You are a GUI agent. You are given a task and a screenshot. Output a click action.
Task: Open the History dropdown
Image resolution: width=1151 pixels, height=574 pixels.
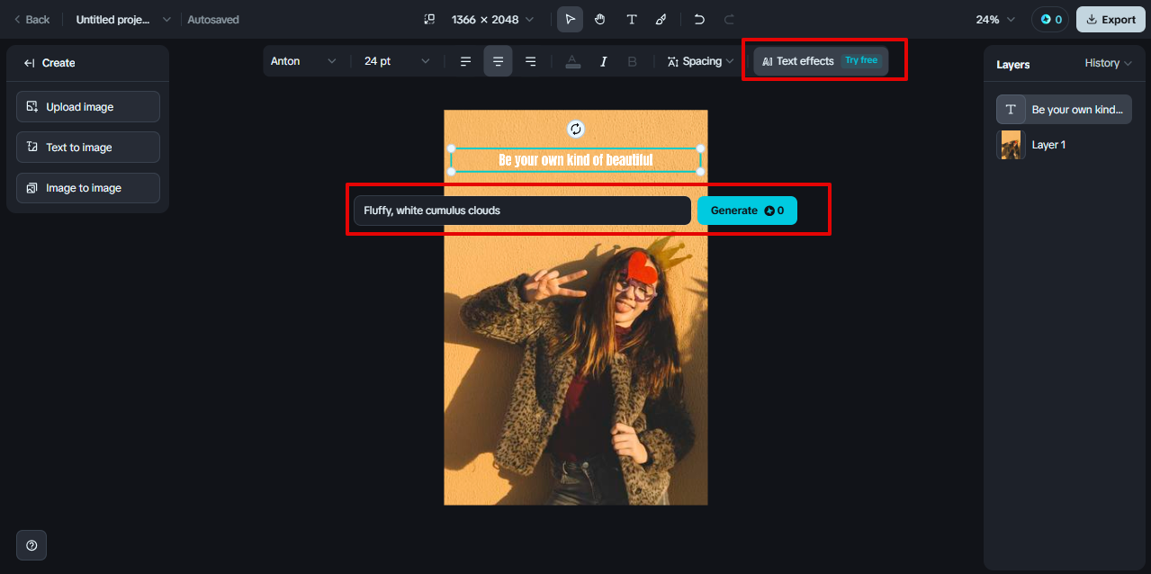pyautogui.click(x=1108, y=63)
